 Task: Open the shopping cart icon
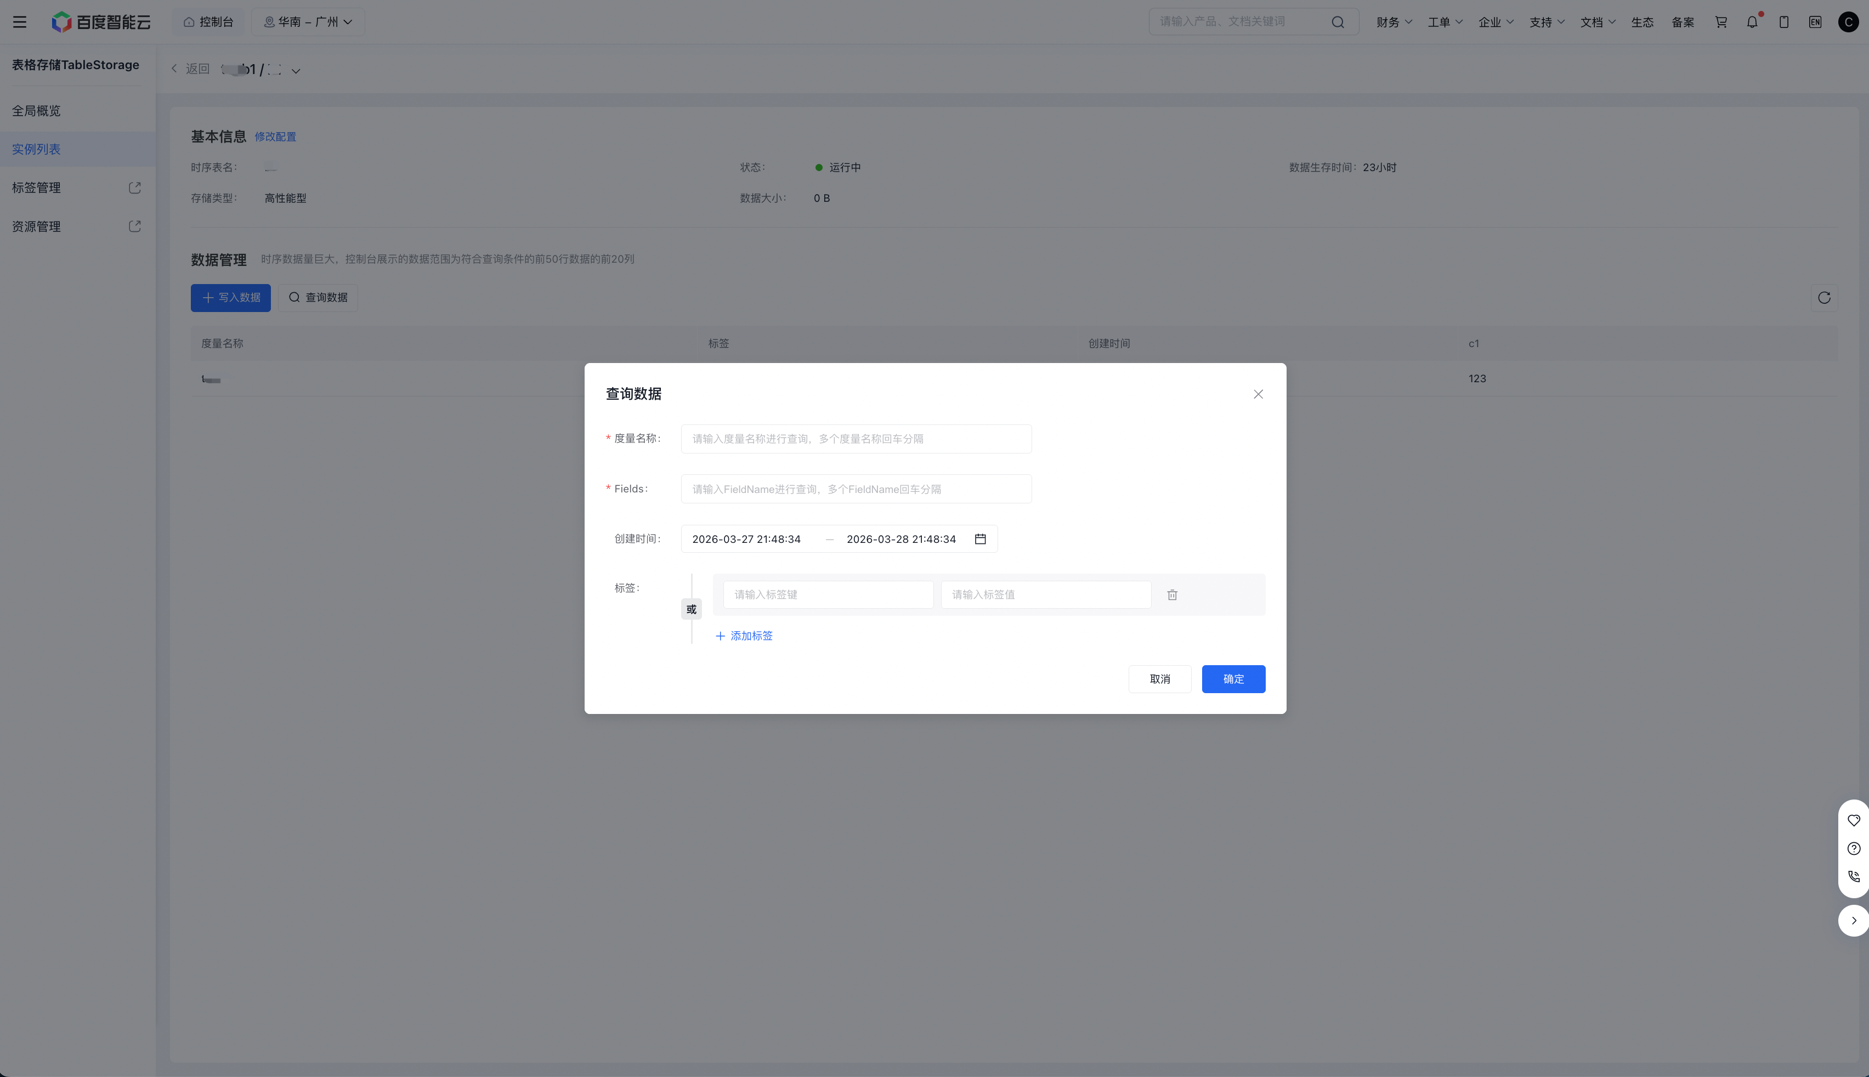[x=1720, y=22]
